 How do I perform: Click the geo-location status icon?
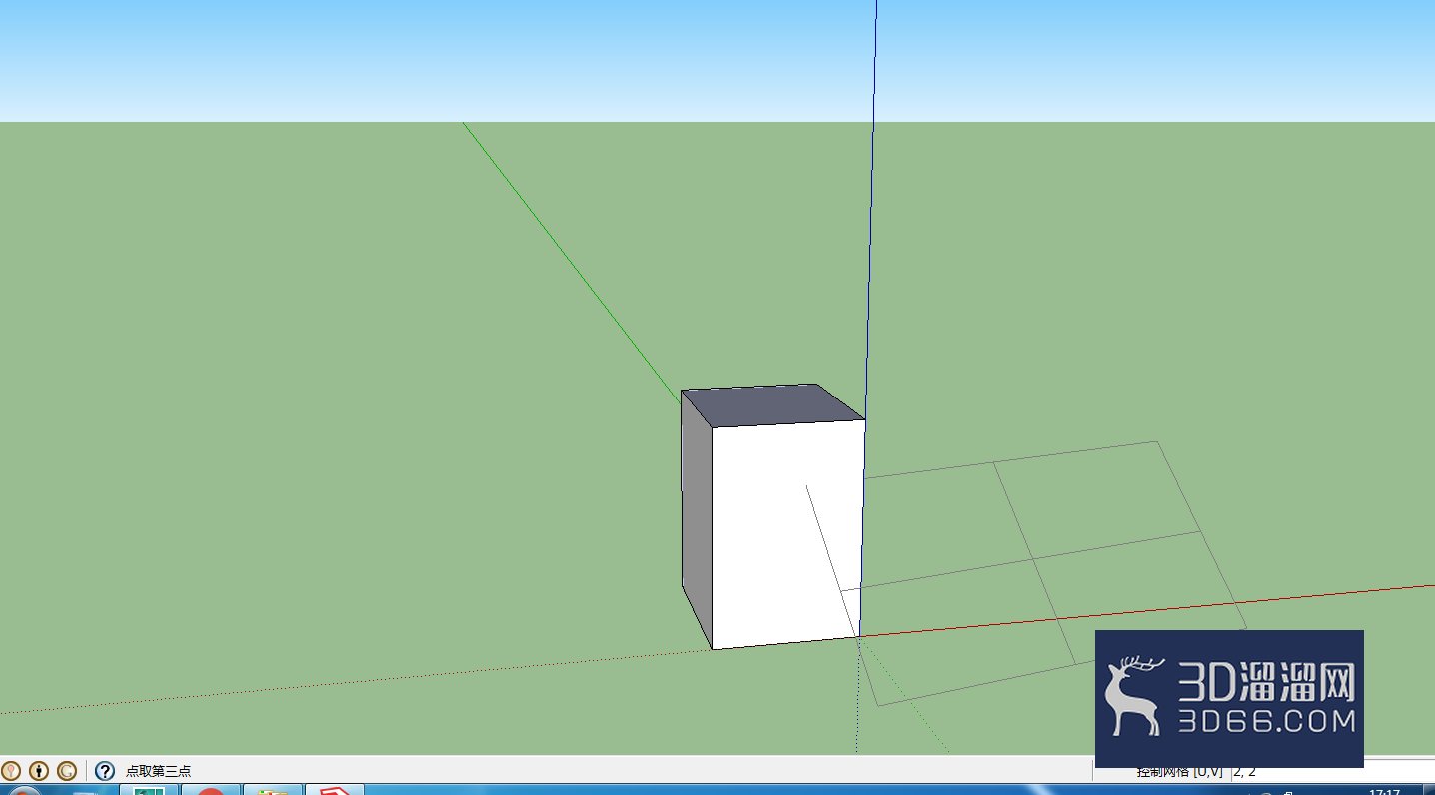[11, 771]
